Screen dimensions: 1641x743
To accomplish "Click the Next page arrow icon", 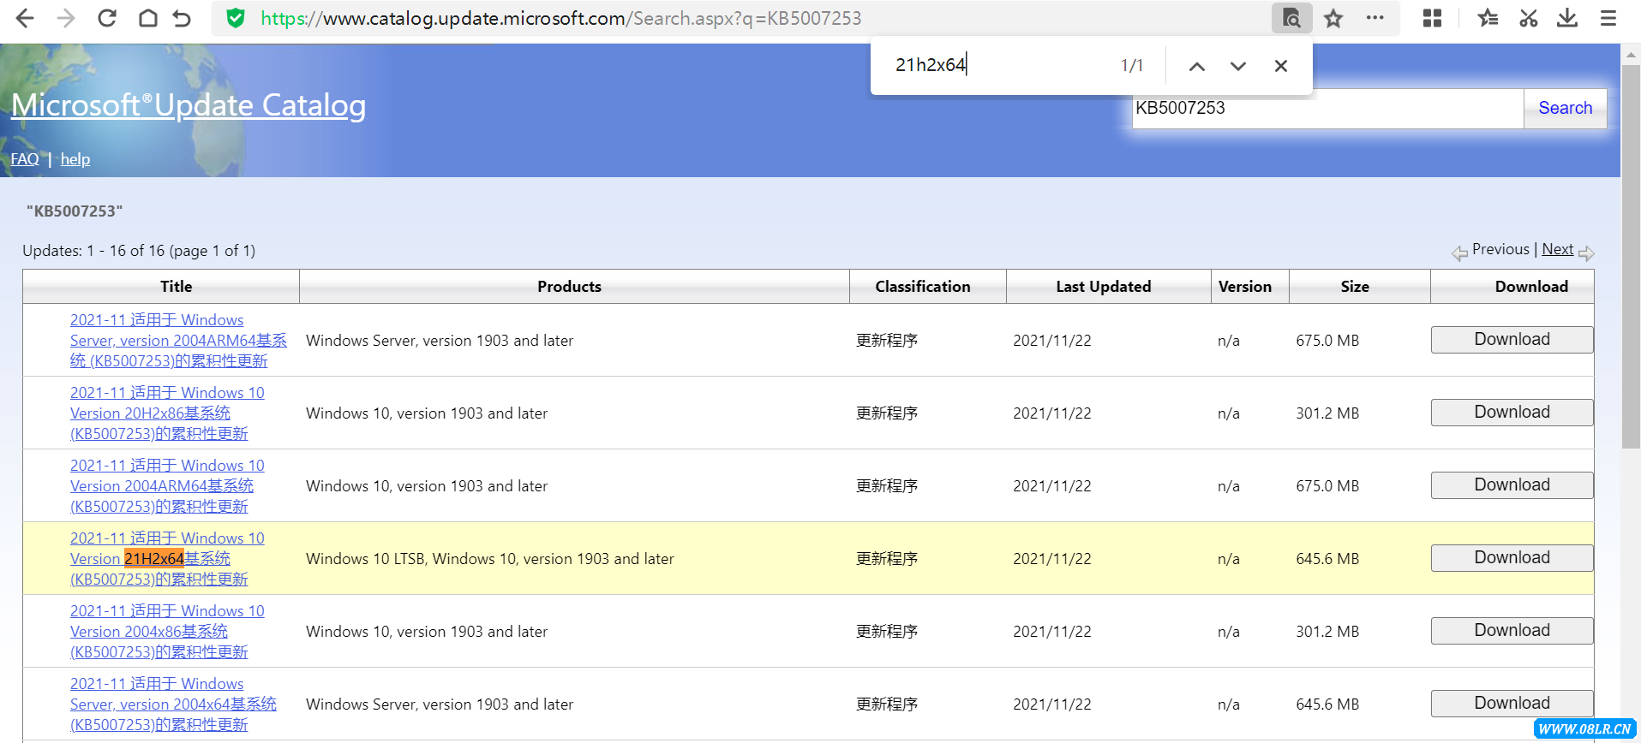I will coord(1586,253).
